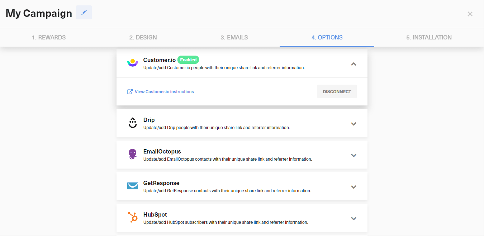Open View Customer.io instructions link

(x=164, y=91)
